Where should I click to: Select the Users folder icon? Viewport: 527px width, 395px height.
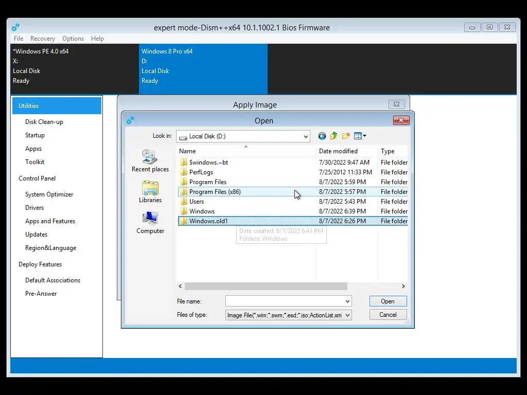pyautogui.click(x=184, y=202)
